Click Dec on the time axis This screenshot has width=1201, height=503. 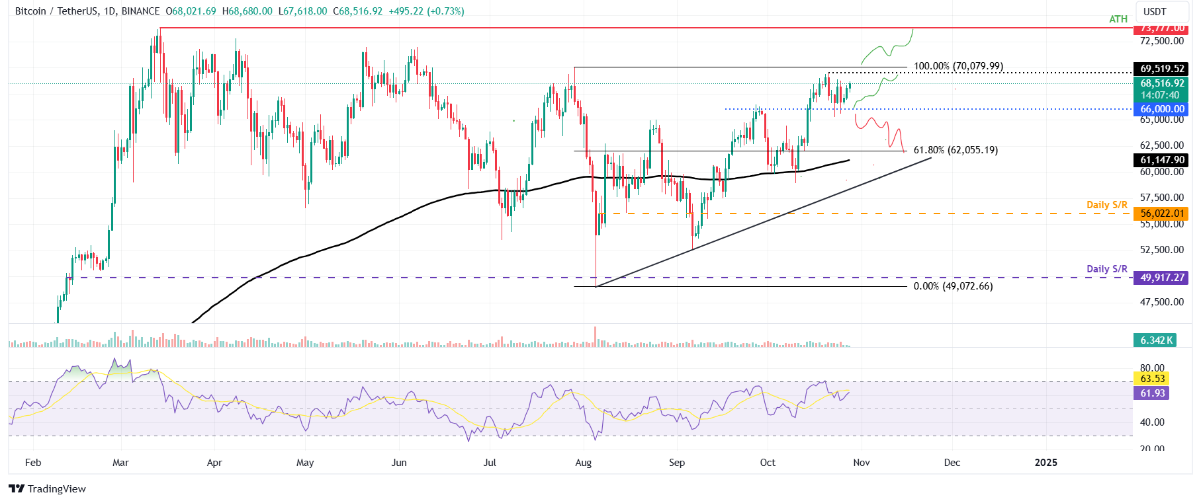[x=952, y=463]
